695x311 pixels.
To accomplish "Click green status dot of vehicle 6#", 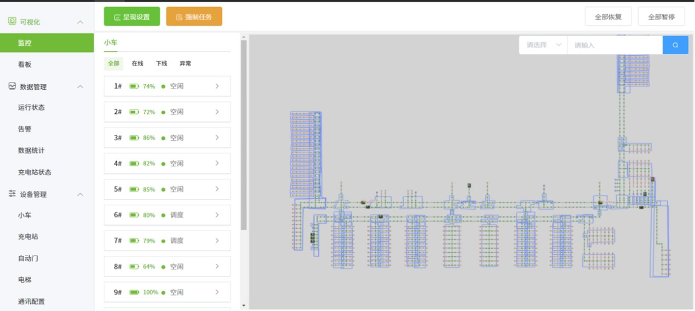I will [x=163, y=215].
